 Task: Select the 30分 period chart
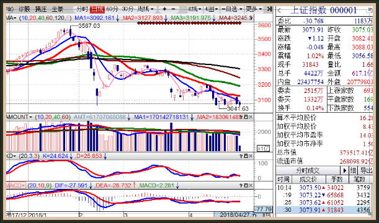coord(127,9)
